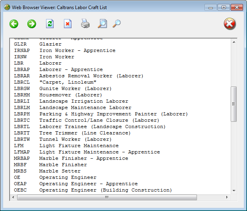Viewport: 247px width, 211px height.
Task: Go forward with the green right arrow
Action: (x=32, y=24)
